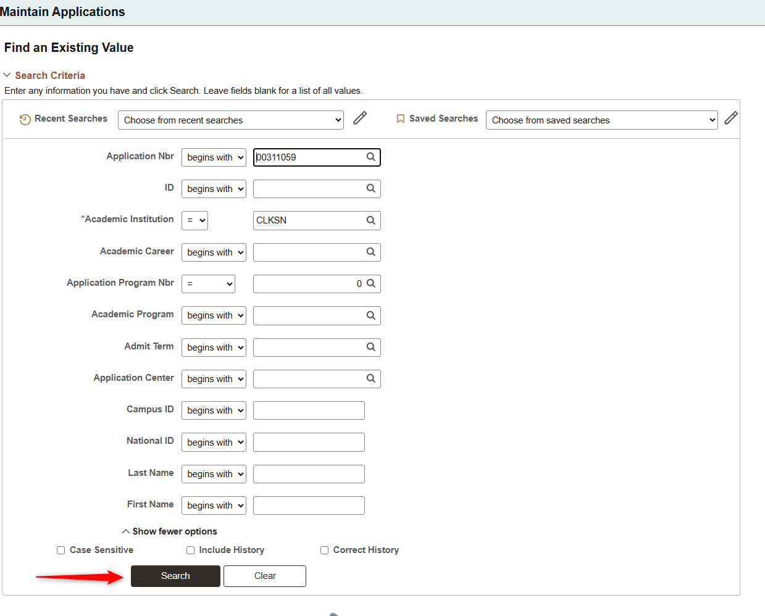Check the Correct History option
This screenshot has width=765, height=616.
coord(324,551)
